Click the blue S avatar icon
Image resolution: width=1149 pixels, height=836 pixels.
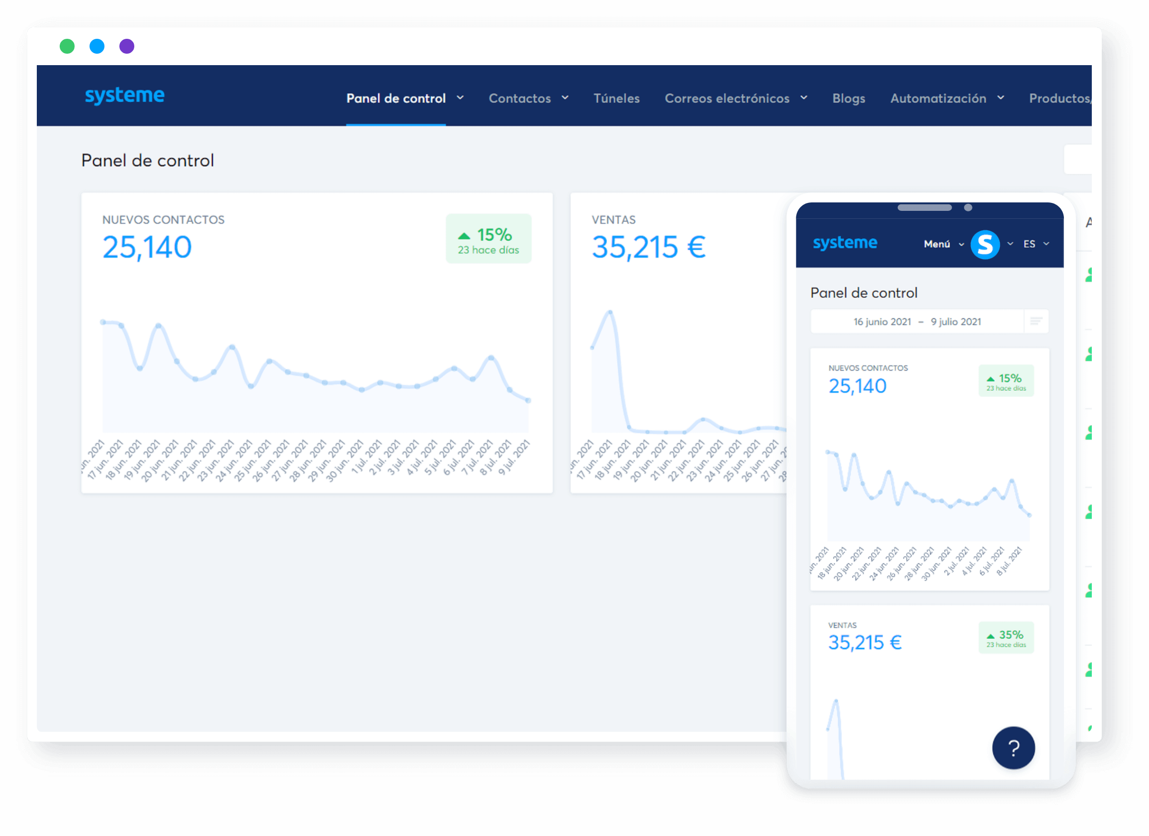pos(984,244)
